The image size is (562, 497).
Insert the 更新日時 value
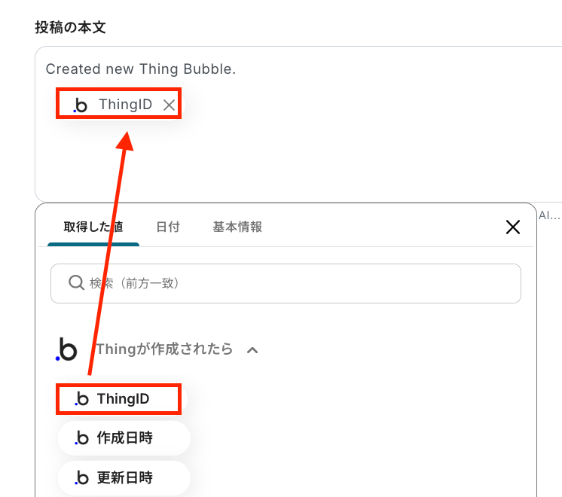124,477
